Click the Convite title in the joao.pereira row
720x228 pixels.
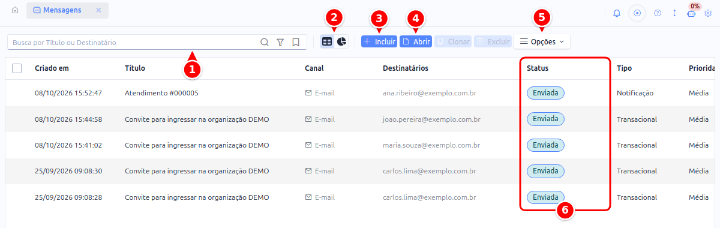(x=197, y=119)
